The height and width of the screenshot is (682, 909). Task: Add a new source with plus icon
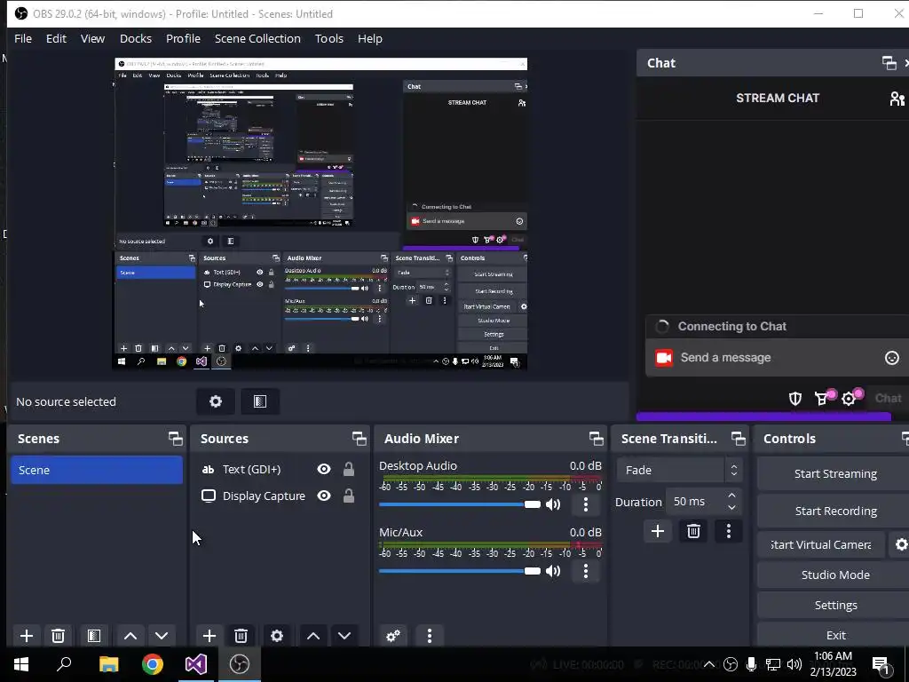(x=209, y=636)
